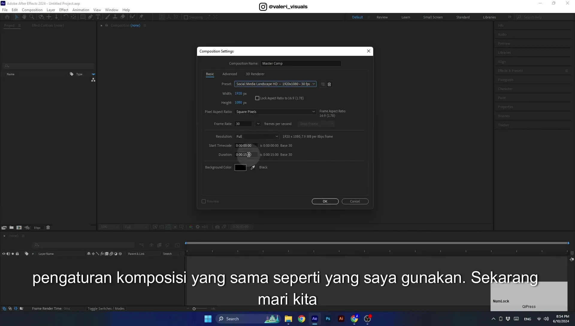Click the Composition Name field
This screenshot has height=326, width=575.
(x=301, y=64)
